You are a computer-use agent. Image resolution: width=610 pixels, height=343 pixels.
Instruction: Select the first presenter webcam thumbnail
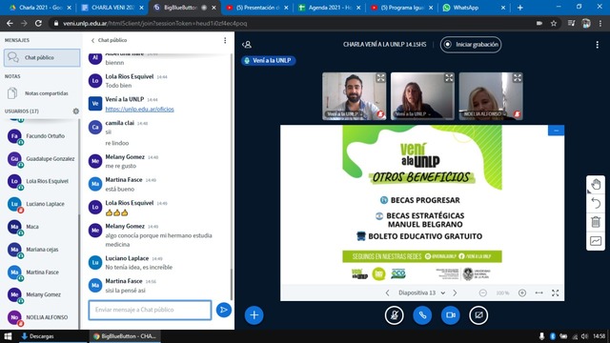354,96
